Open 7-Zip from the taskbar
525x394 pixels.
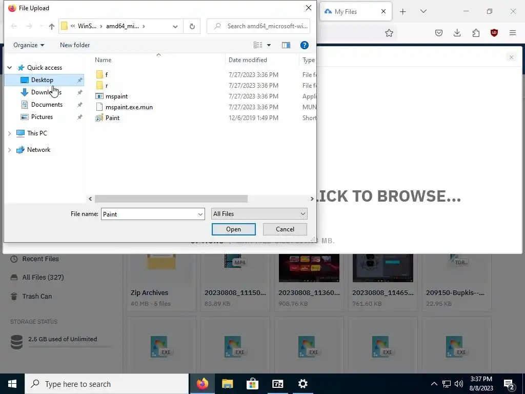coord(277,384)
